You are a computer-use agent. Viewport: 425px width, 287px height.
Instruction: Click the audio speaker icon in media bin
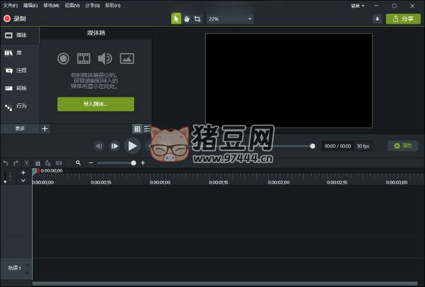coord(104,58)
